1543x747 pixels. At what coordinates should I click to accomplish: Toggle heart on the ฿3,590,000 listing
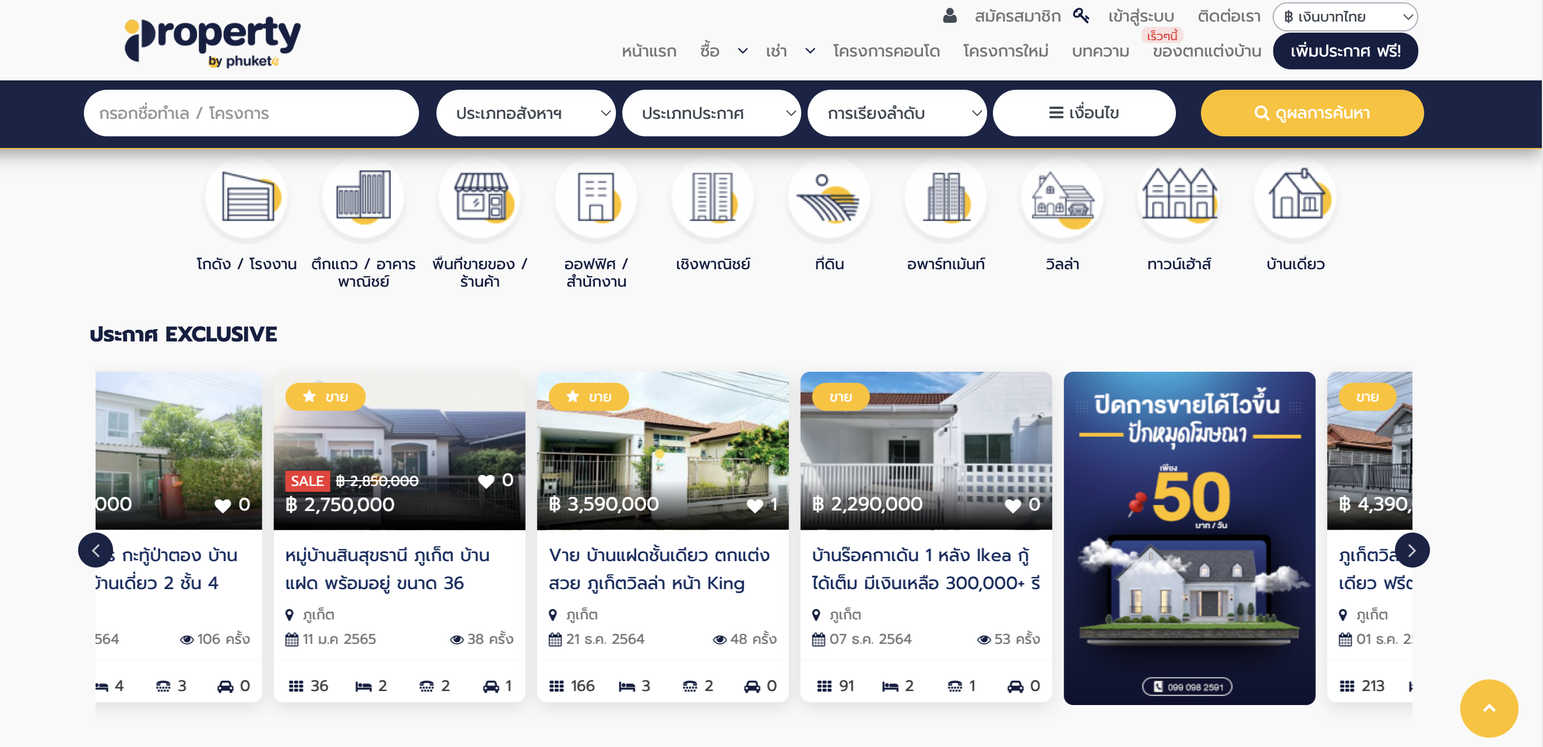pos(755,505)
